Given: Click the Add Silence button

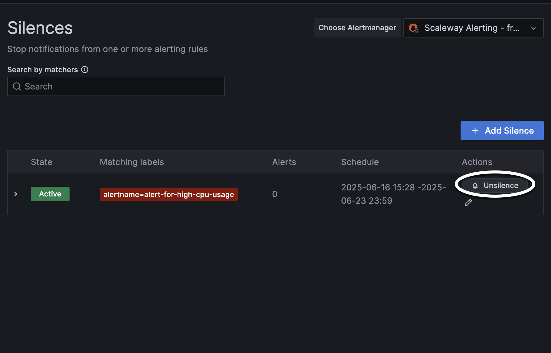Looking at the screenshot, I should [x=502, y=130].
